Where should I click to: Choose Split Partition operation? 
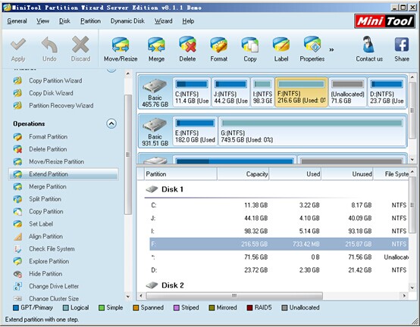[45, 199]
